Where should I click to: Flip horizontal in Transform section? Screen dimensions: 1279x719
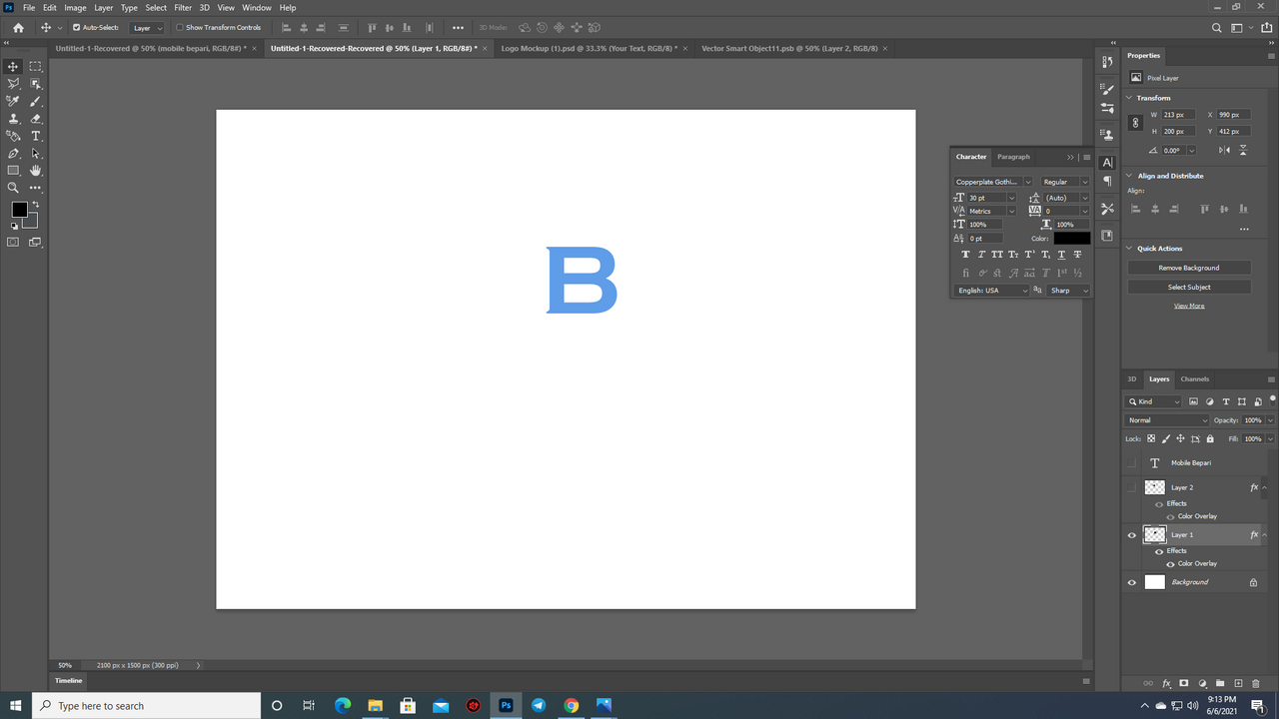tap(1225, 150)
